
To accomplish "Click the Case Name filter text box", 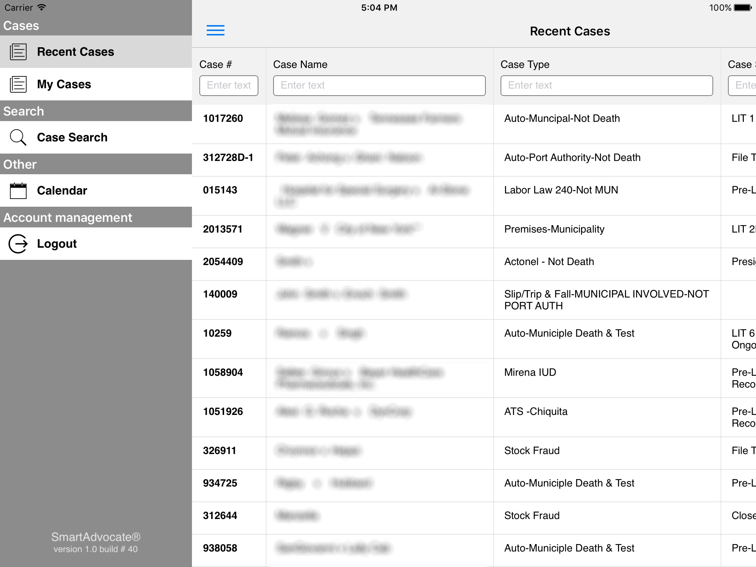I will (x=379, y=86).
